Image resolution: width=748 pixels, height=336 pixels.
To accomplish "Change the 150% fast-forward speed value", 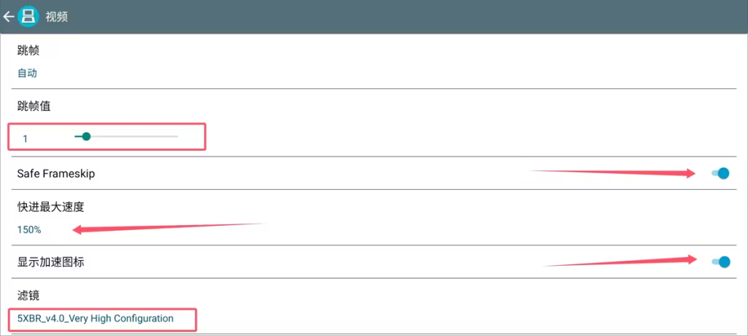I will pos(29,229).
